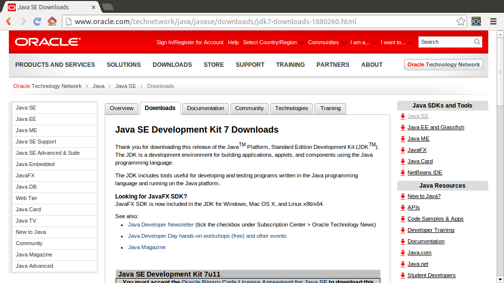
Task: Click download arrow icon beside Java.com
Action: pos(403,253)
